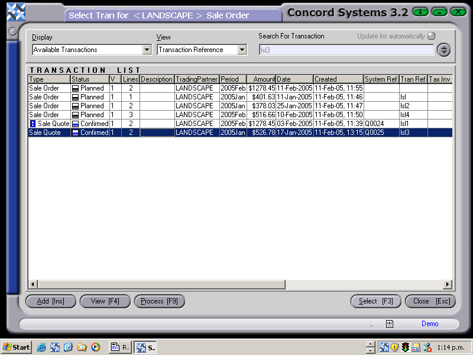The width and height of the screenshot is (473, 355).
Task: Open the Demo link in the status bar
Action: click(x=430, y=324)
